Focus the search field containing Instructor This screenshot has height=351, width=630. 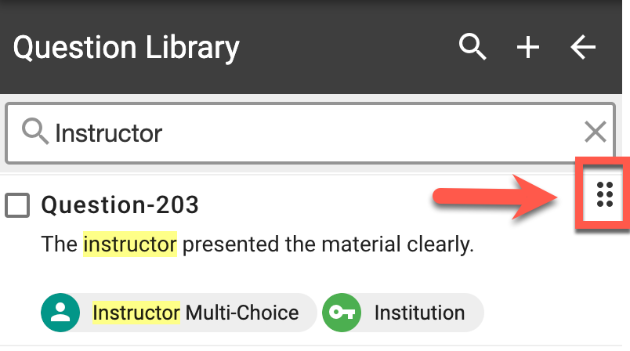pyautogui.click(x=313, y=132)
